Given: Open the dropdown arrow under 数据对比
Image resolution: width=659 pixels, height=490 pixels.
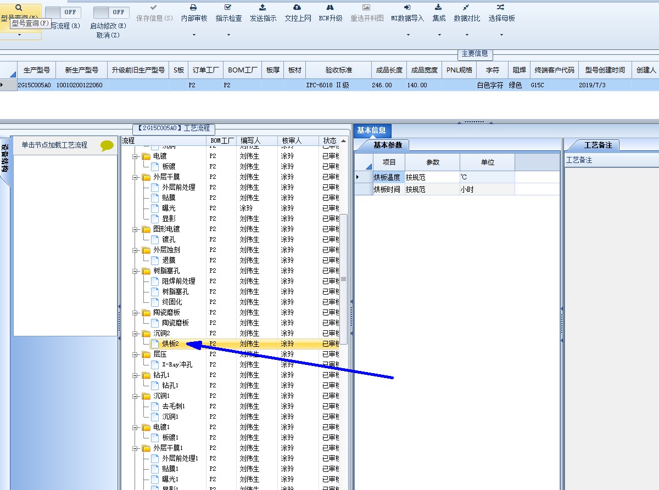Looking at the screenshot, I should point(466,35).
